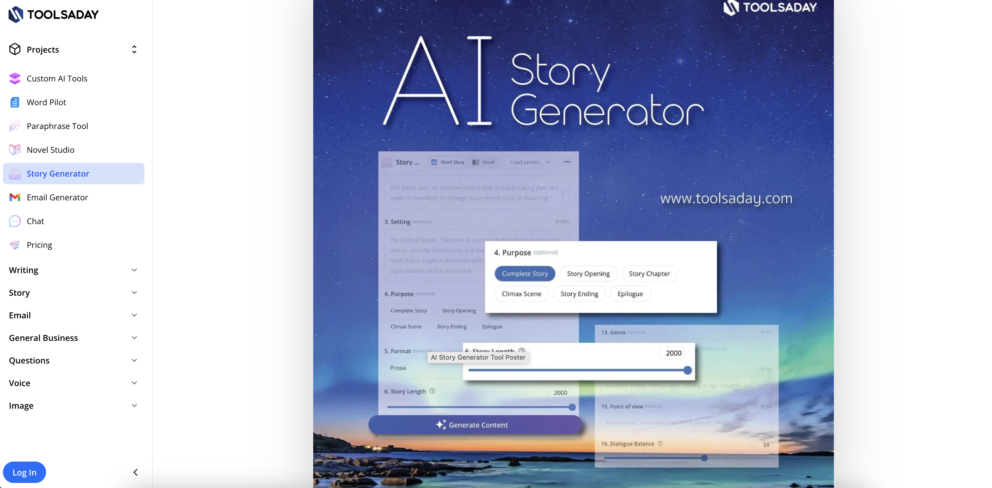Click the Toolsaday logo

(53, 14)
